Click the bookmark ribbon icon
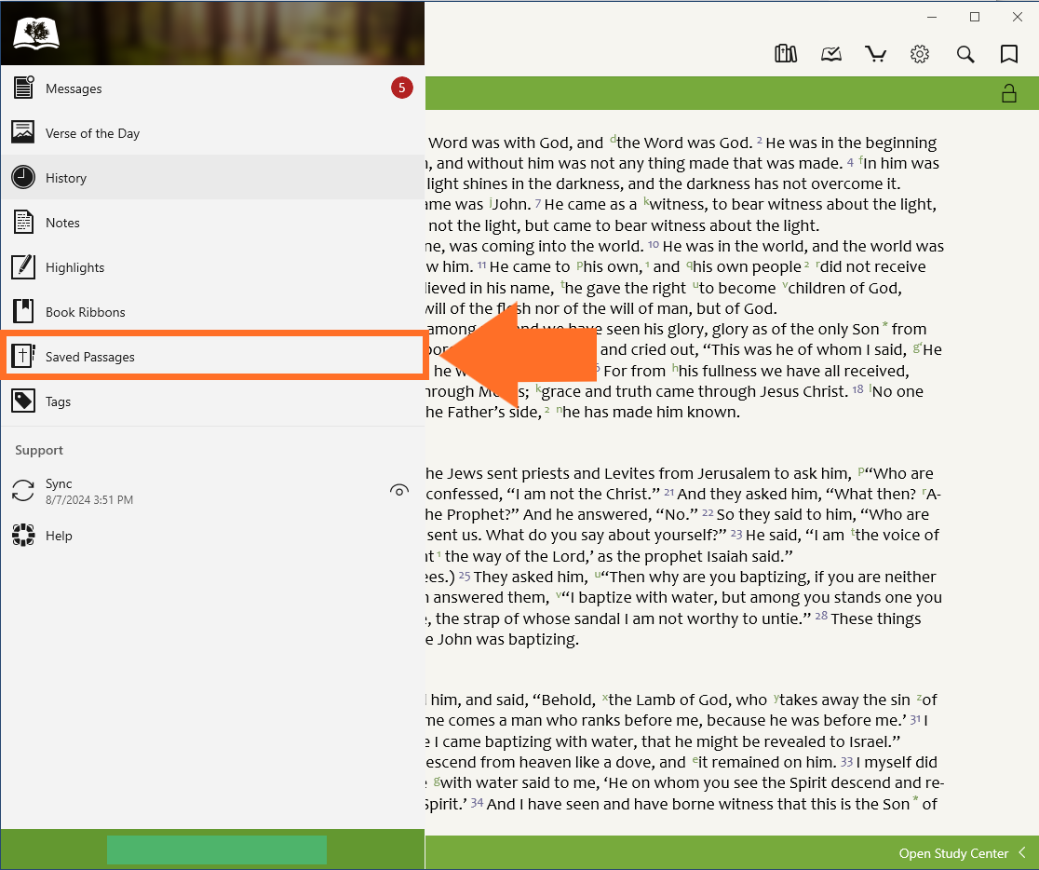This screenshot has width=1039, height=870. click(x=1009, y=54)
